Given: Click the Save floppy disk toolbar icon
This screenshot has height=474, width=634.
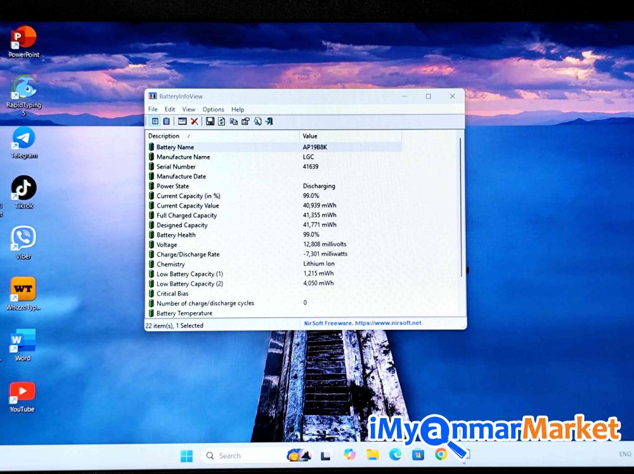Looking at the screenshot, I should point(210,121).
